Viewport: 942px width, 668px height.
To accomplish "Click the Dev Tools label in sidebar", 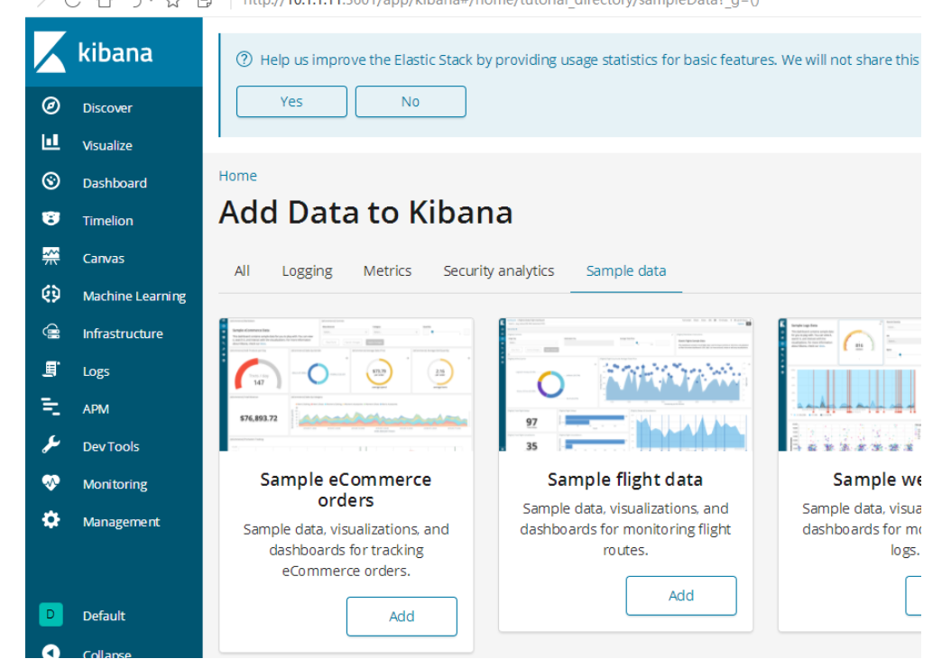I will pos(111,446).
